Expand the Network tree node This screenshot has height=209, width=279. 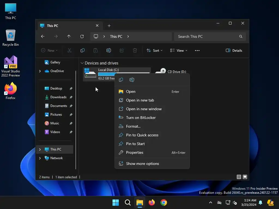[x=40, y=158]
